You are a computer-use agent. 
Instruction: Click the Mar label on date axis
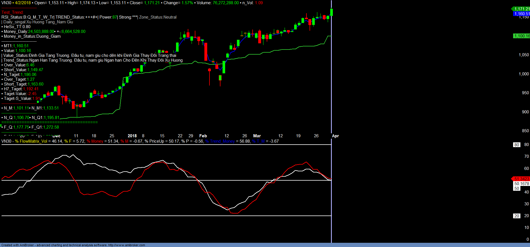257,136
